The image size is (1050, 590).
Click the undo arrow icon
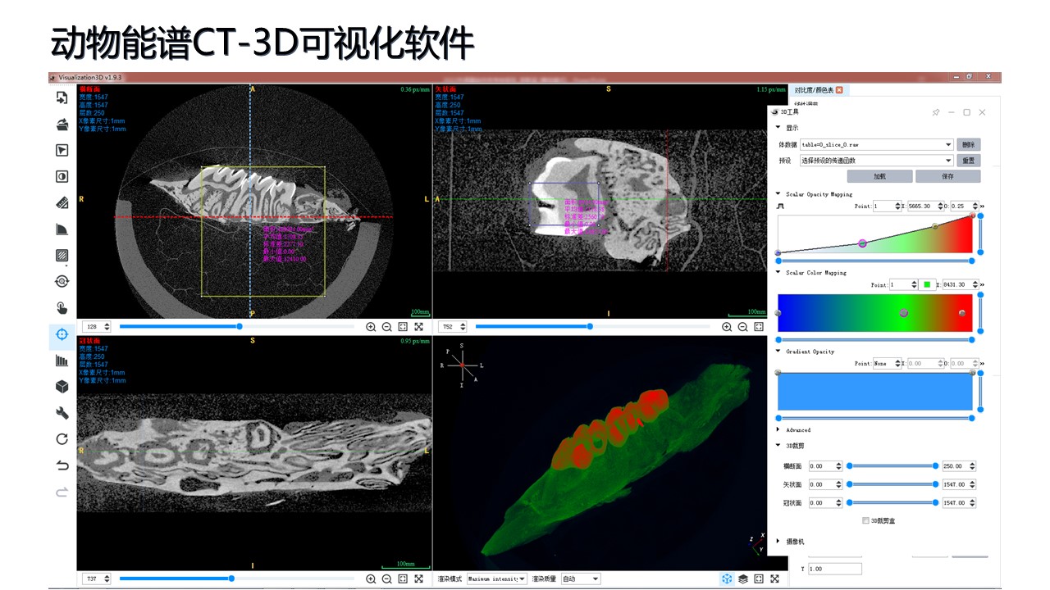(62, 465)
